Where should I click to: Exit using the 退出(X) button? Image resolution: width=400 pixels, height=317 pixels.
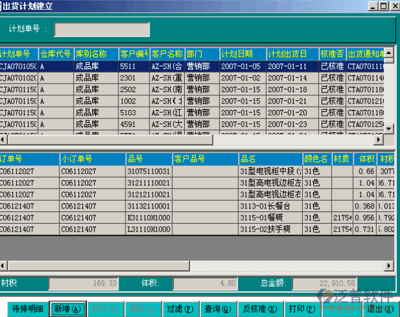pos(380,309)
